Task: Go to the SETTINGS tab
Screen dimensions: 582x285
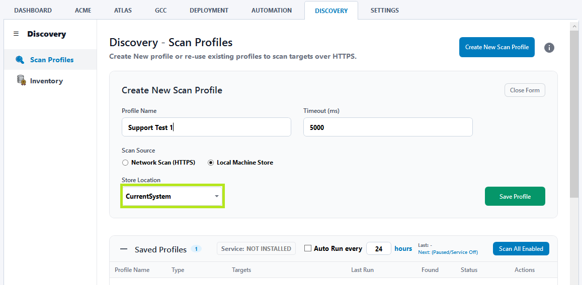Action: [x=384, y=11]
